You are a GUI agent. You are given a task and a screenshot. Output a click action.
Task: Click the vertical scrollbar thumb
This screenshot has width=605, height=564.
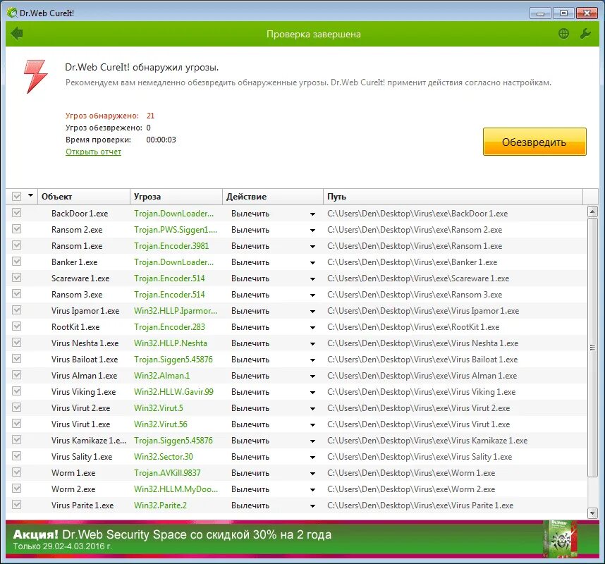click(592, 347)
